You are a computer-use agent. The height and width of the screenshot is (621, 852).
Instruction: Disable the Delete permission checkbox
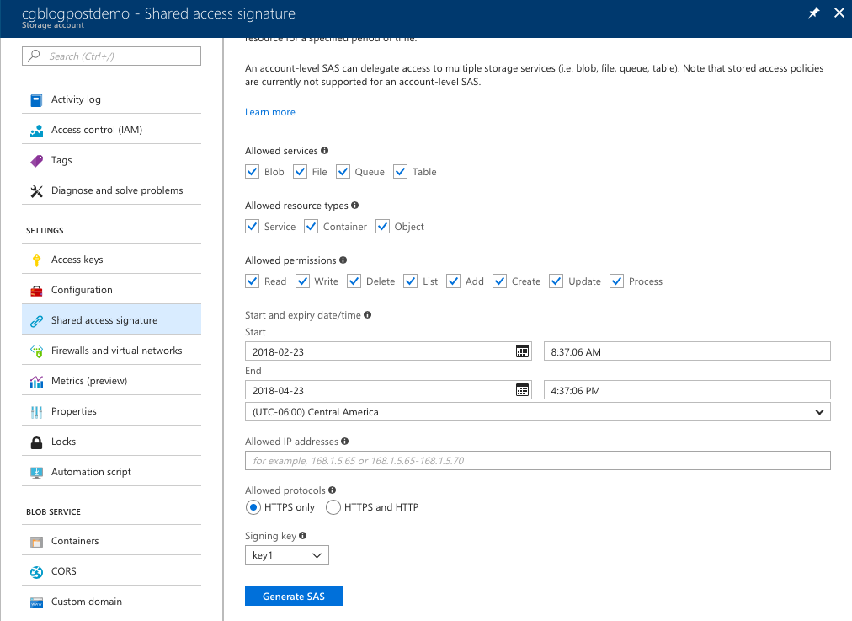point(354,281)
